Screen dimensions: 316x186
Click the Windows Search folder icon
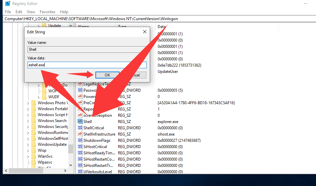click(x=34, y=121)
